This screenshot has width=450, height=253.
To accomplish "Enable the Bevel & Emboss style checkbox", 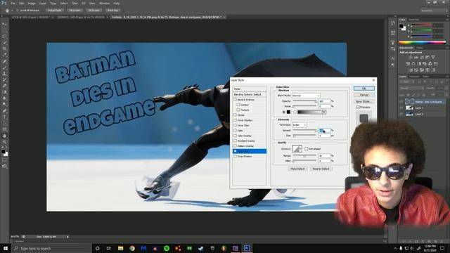I will [x=236, y=100].
